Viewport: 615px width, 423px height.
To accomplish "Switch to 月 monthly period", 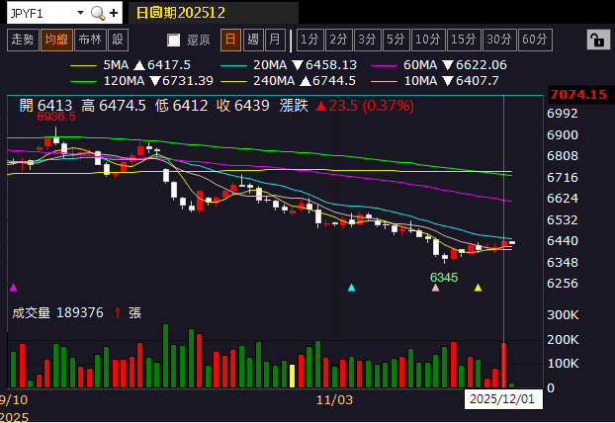I will click(274, 40).
